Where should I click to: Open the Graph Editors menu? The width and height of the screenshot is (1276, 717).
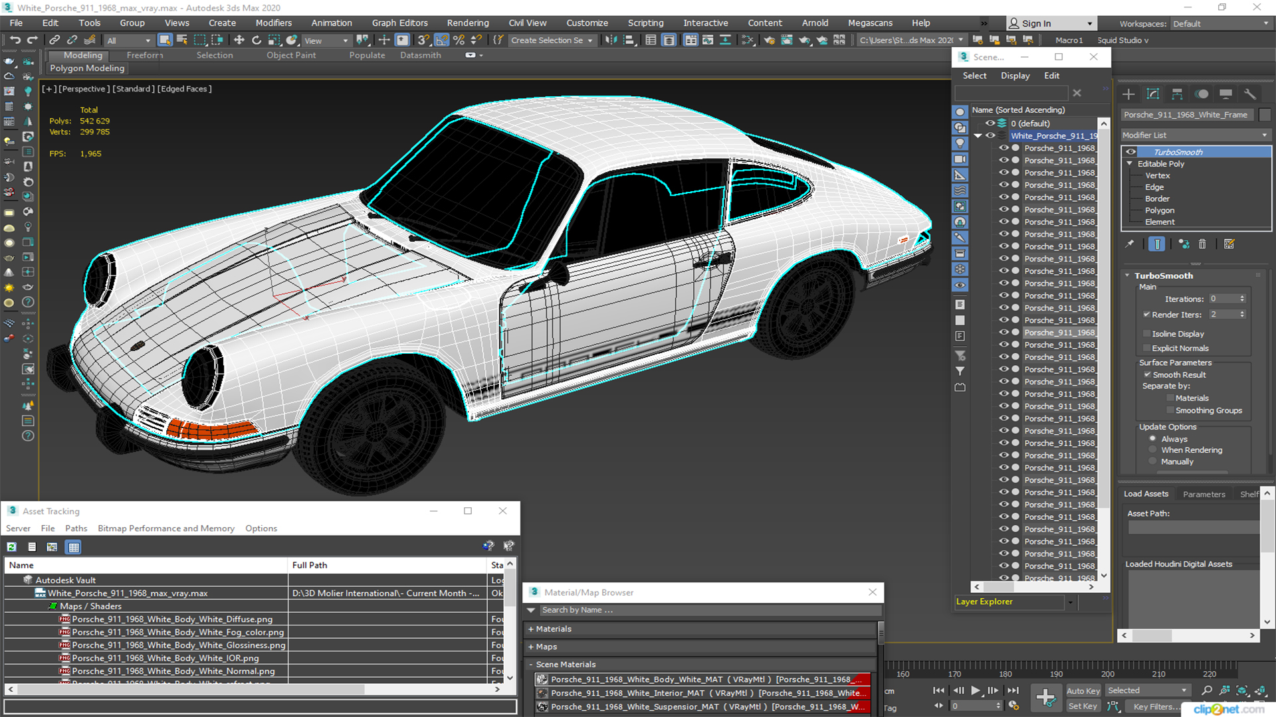pos(399,23)
